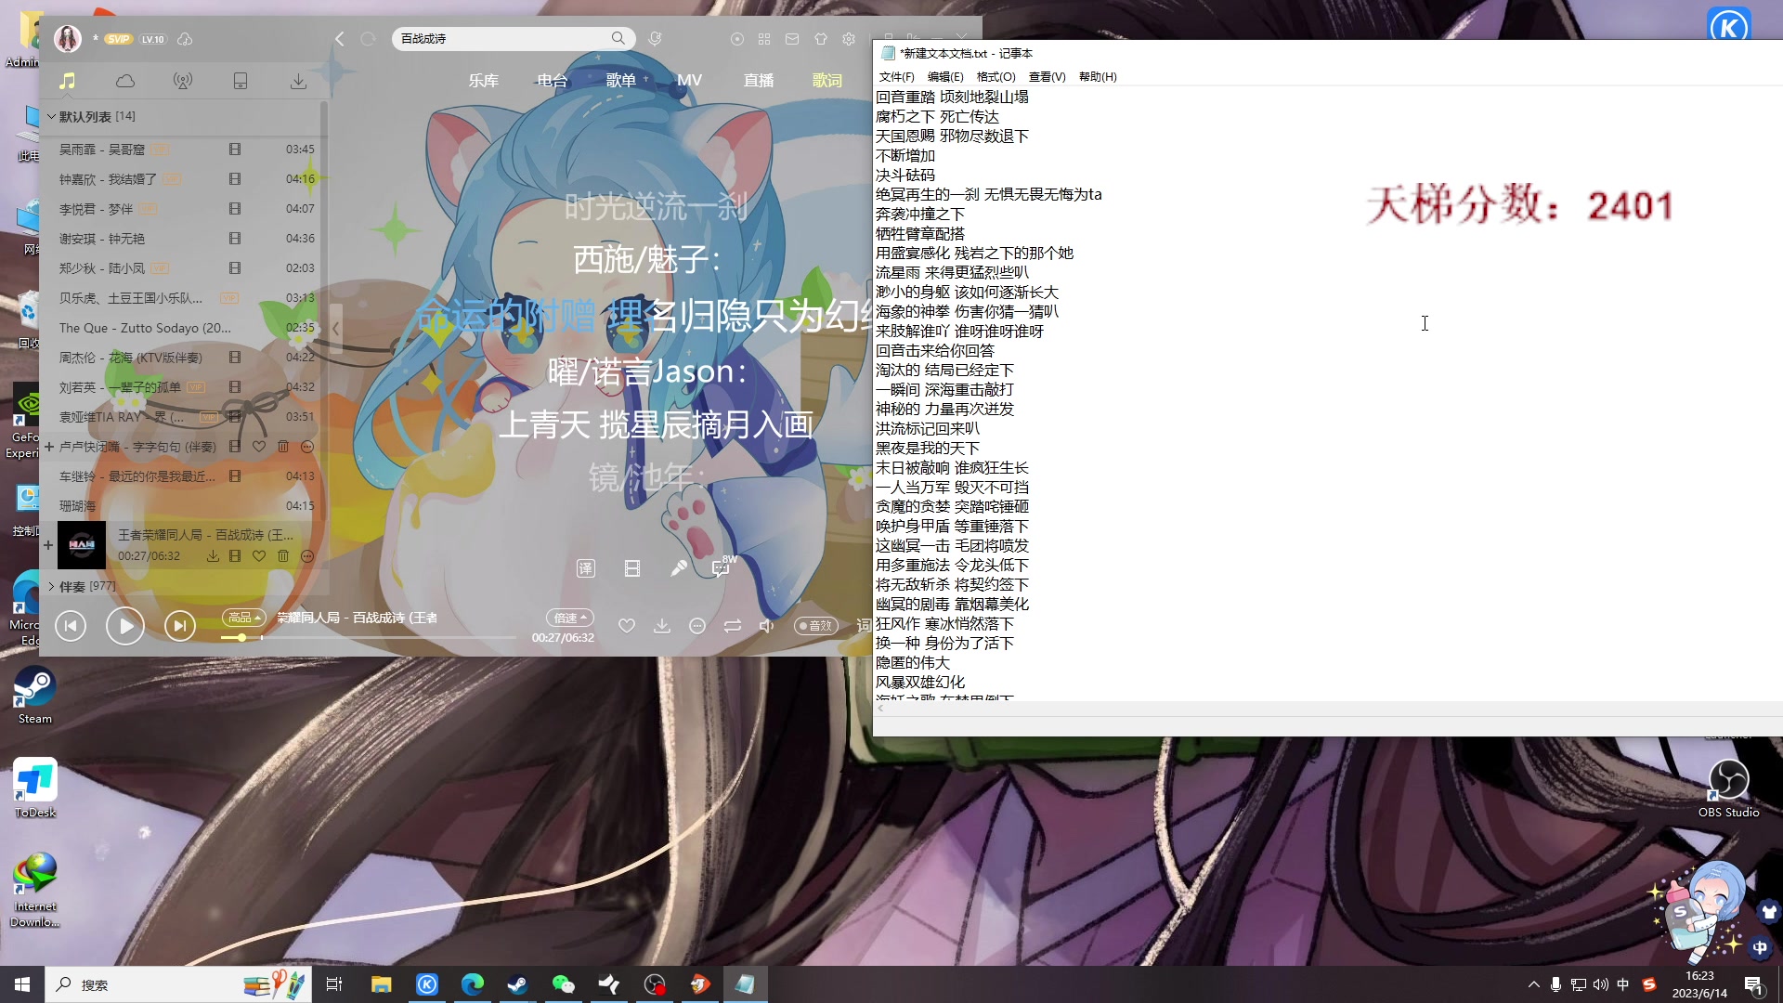1783x1003 pixels.
Task: Click the round record icon in KuGou header
Action: [x=736, y=39]
